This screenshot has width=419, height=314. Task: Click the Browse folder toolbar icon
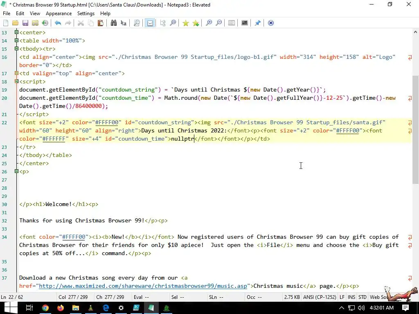point(35,23)
